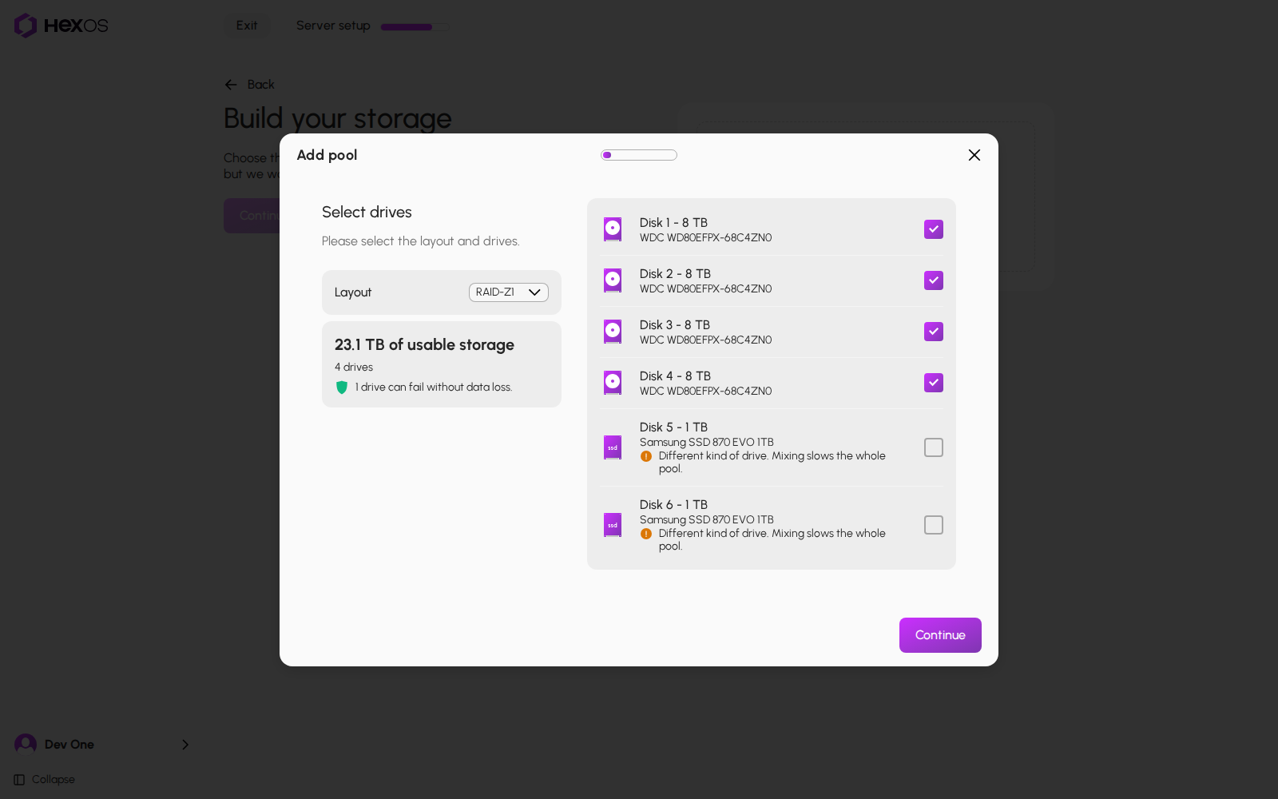Click the 23.1 TB of usable storage text
1278x799 pixels.
(424, 344)
